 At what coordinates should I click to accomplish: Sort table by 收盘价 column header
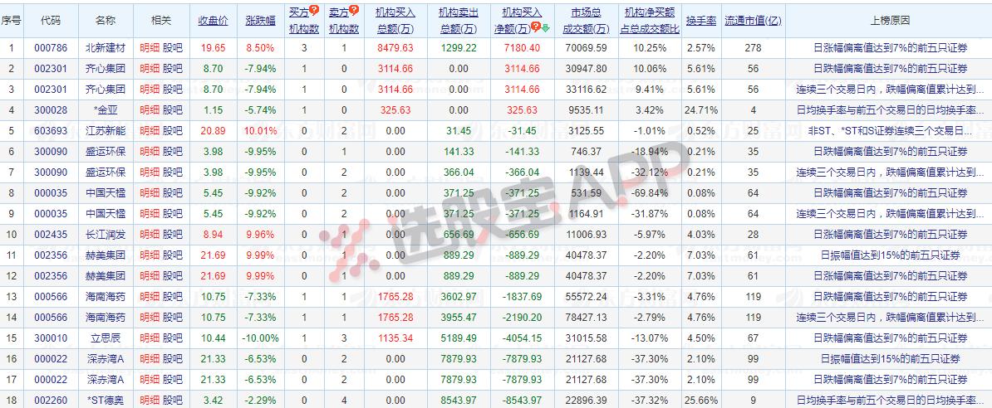coord(214,20)
